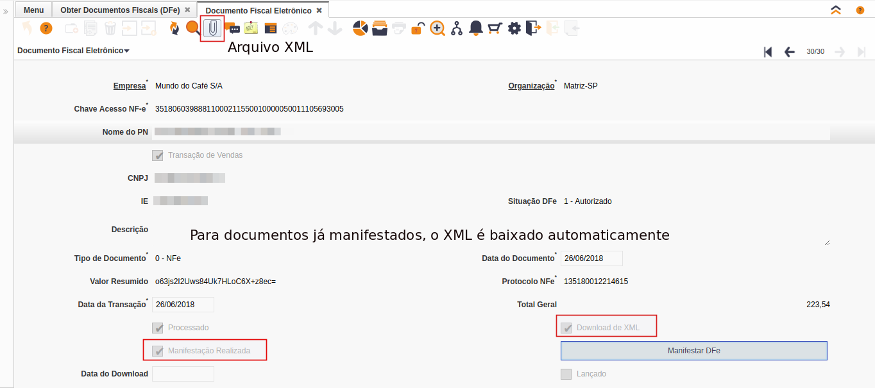
Task: Click the Protocolo NFe value 135180012214615
Action: (x=596, y=282)
